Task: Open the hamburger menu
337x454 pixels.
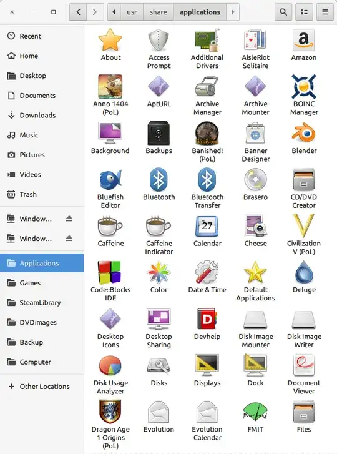Action: click(325, 12)
